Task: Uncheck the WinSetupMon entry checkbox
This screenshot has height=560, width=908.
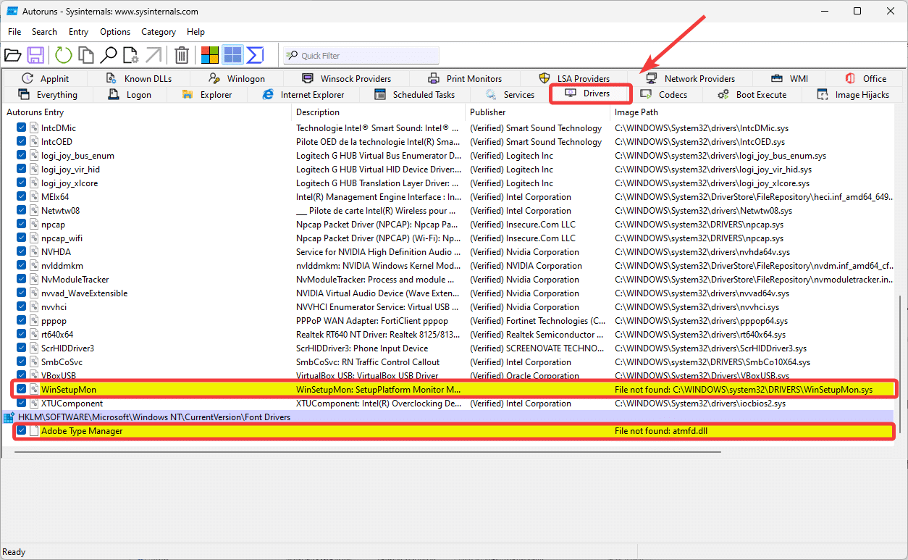Action: [x=22, y=390]
